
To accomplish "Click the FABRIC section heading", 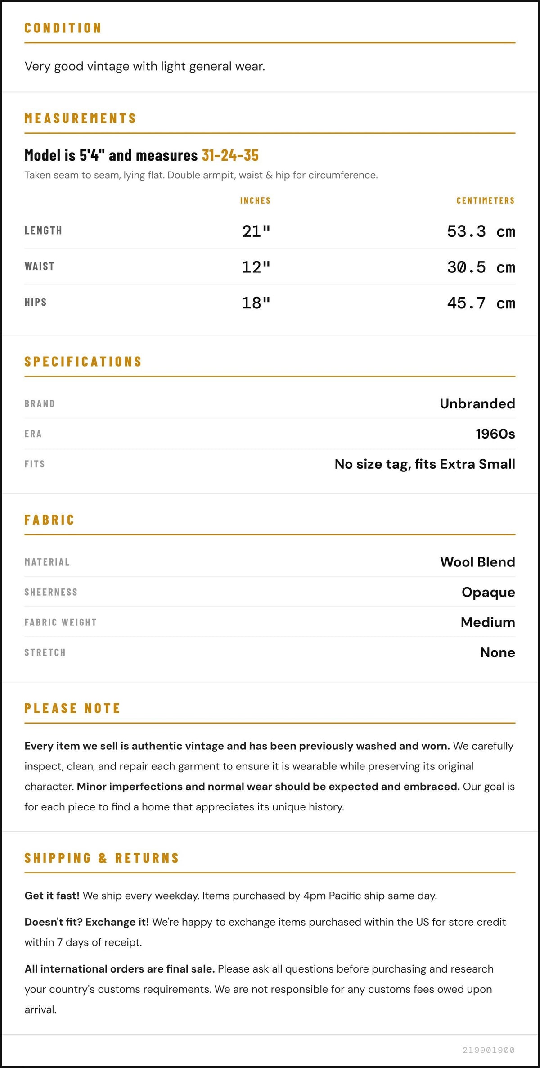I will click(x=49, y=520).
